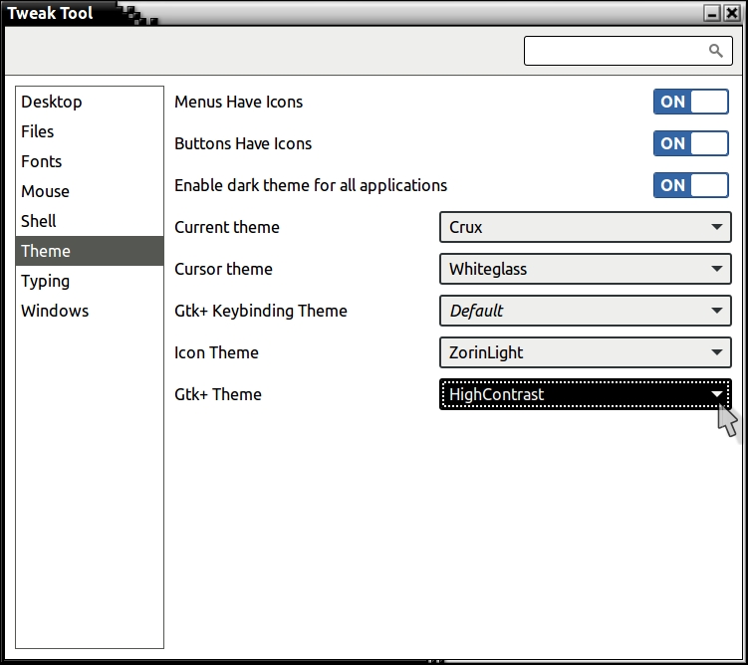Open the Gtk+ Keybinding Theme dropdown
Screen dimensions: 748x665
(x=585, y=311)
